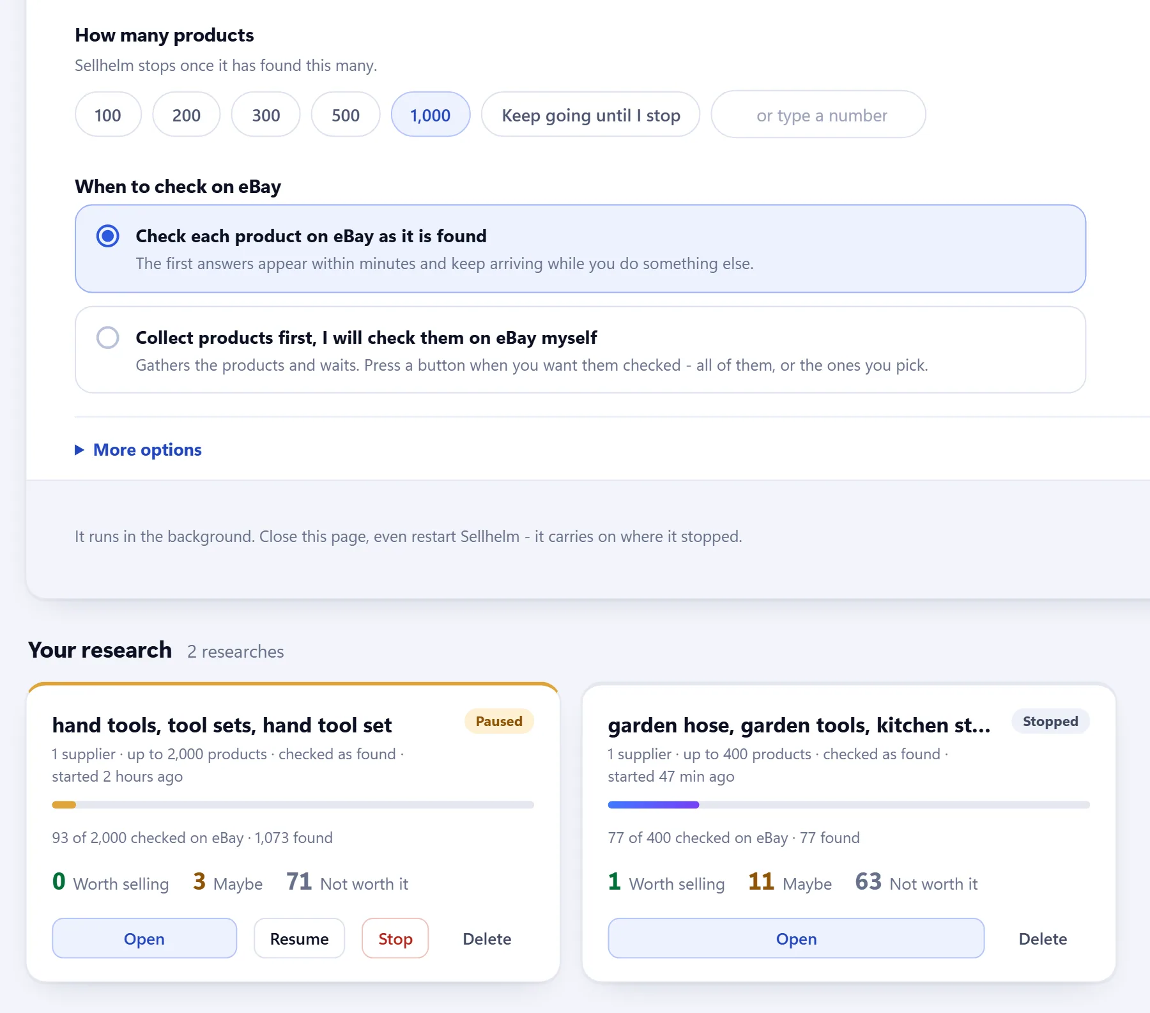The height and width of the screenshot is (1013, 1150).
Task: Set product count to 500
Action: coord(346,115)
